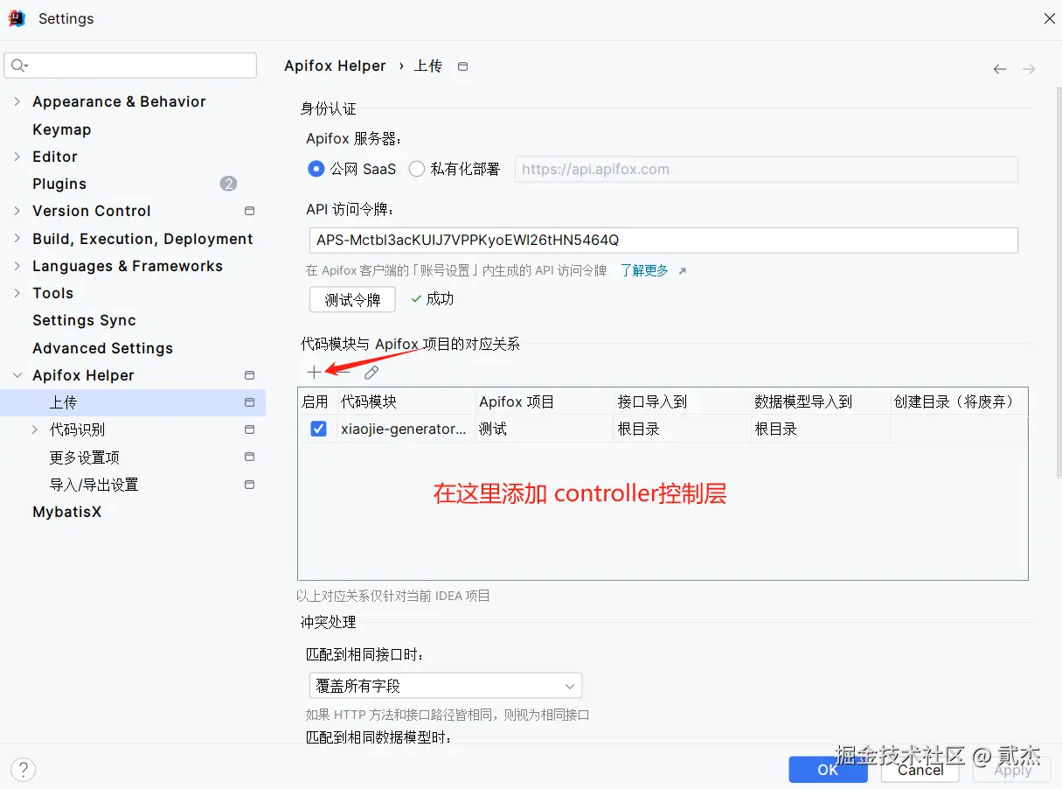The height and width of the screenshot is (789, 1062).
Task: Close the Settings dialog
Action: pyautogui.click(x=1050, y=18)
